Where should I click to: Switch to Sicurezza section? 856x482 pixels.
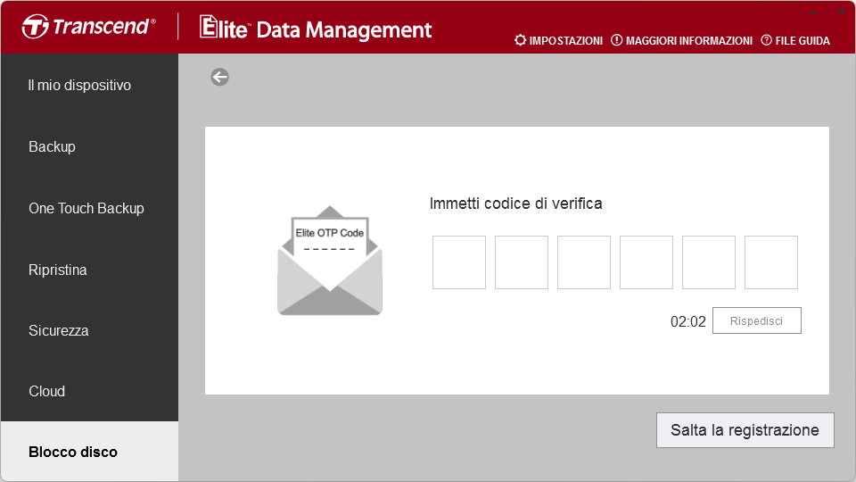[89, 330]
